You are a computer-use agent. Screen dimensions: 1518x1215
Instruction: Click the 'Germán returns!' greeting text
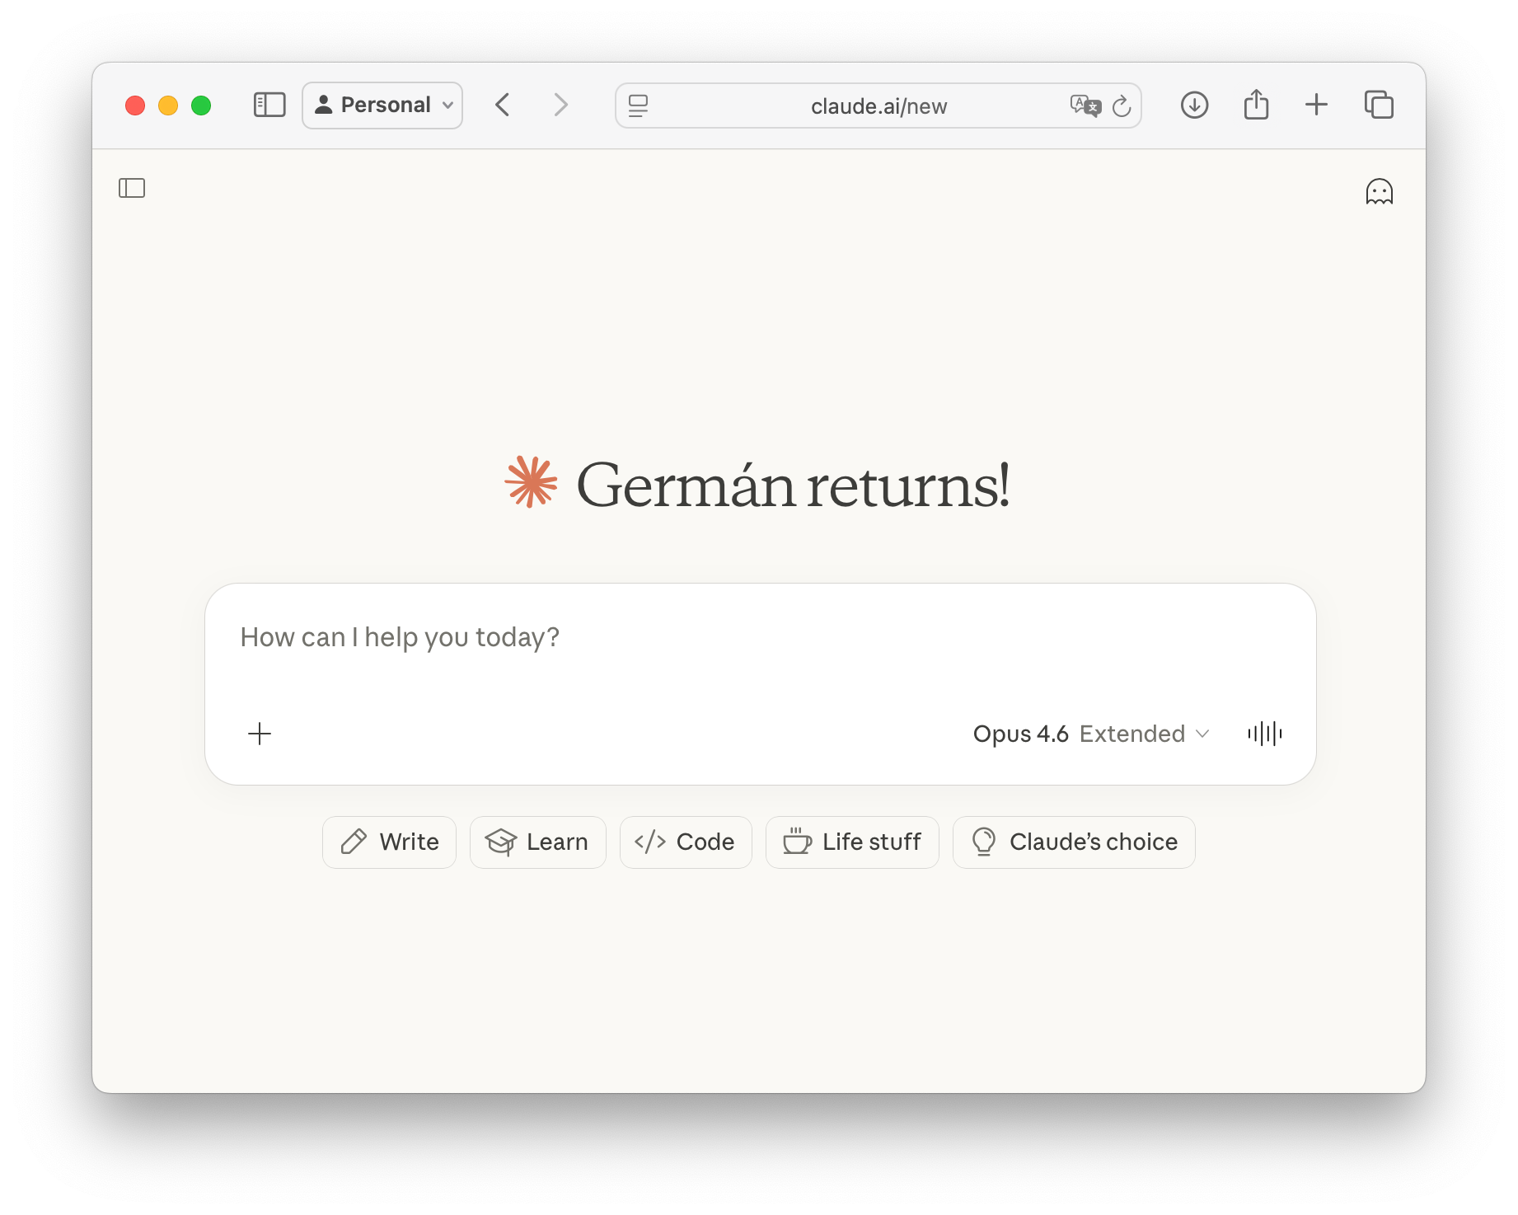793,485
